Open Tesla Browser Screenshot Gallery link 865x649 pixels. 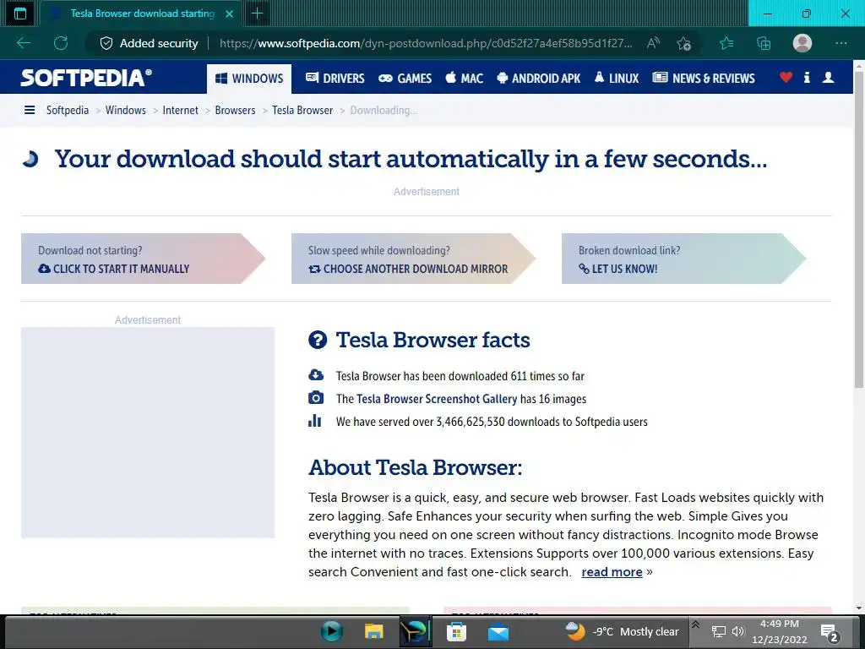click(x=437, y=399)
